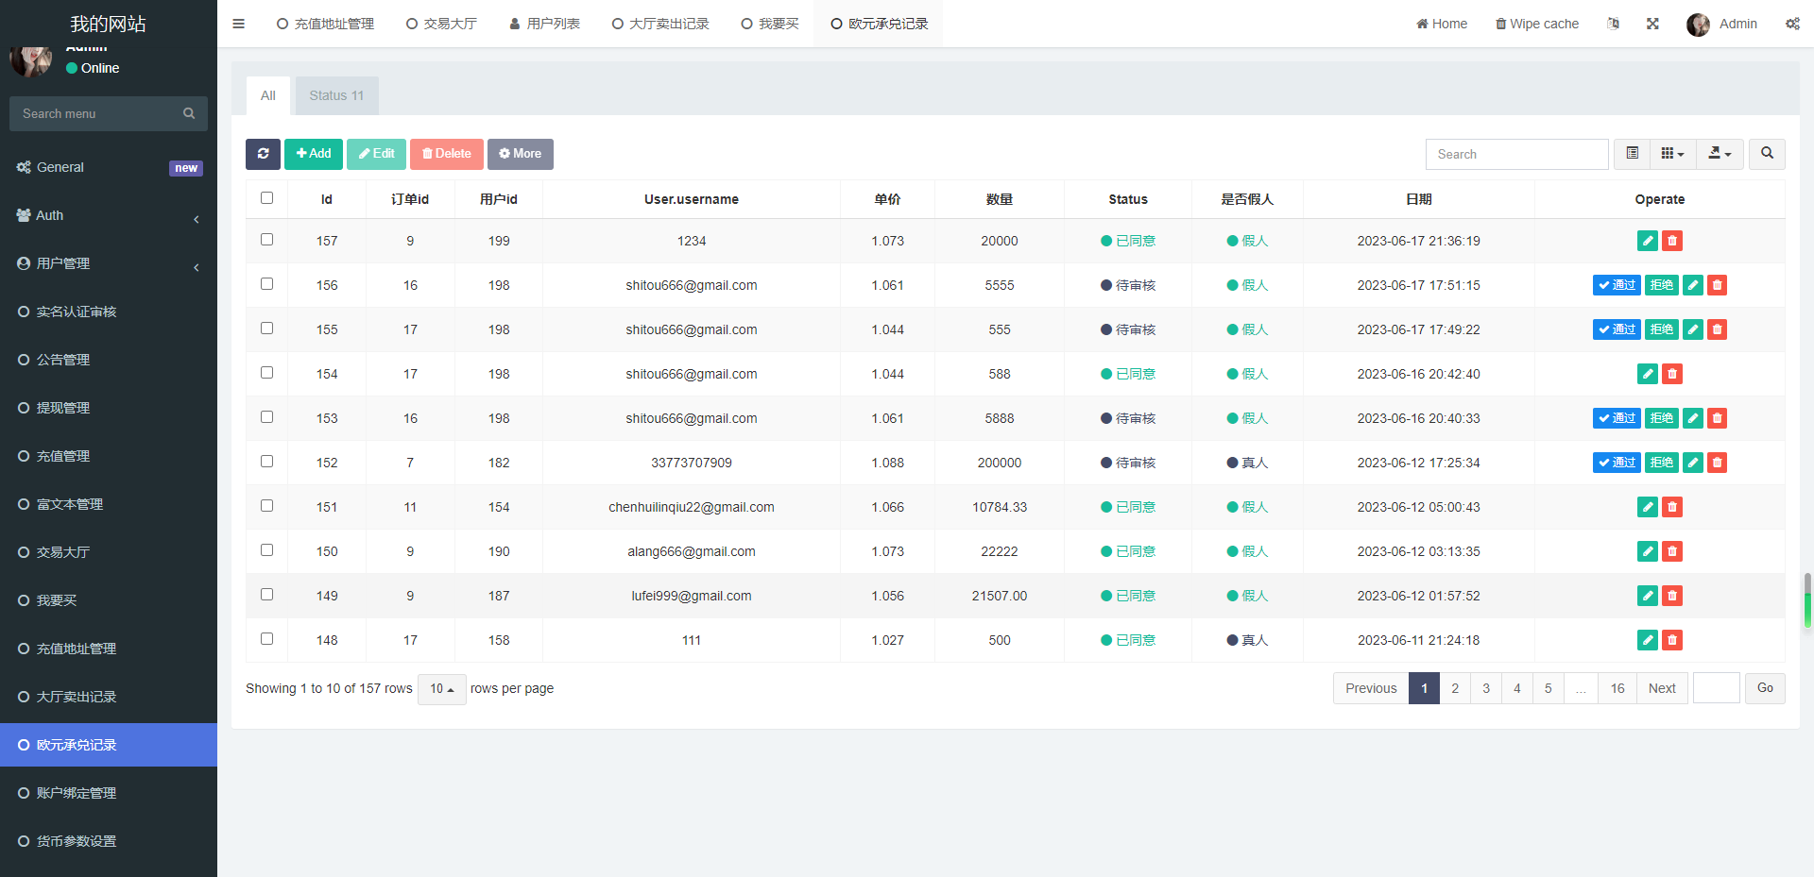Click inside the Search input field
The image size is (1814, 877).
1516,154
